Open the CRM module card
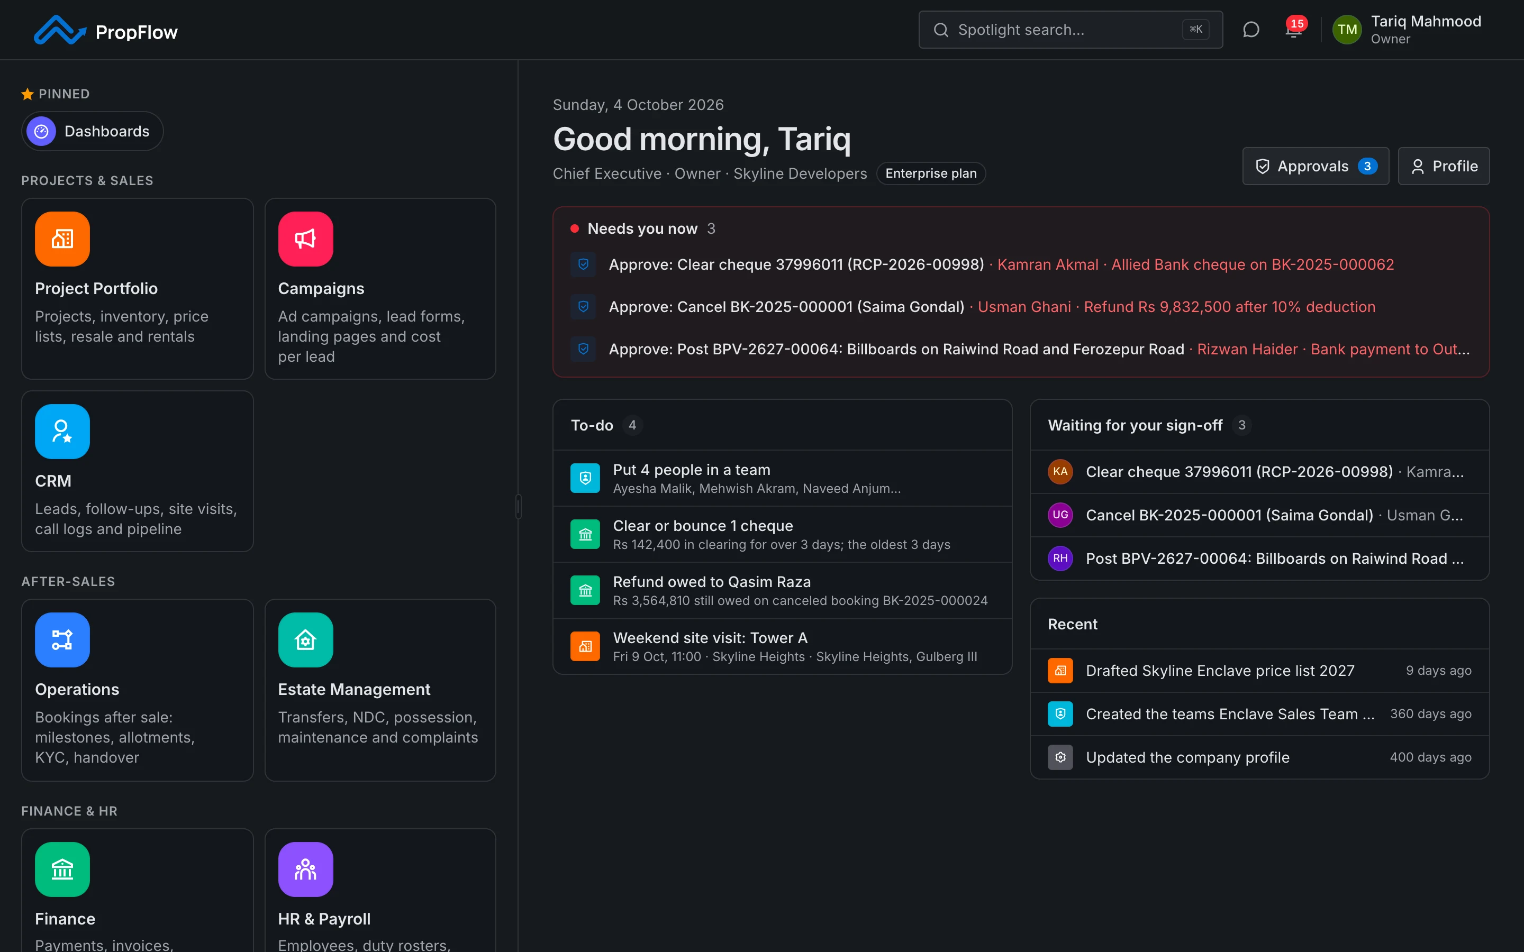Image resolution: width=1524 pixels, height=952 pixels. pos(137,471)
